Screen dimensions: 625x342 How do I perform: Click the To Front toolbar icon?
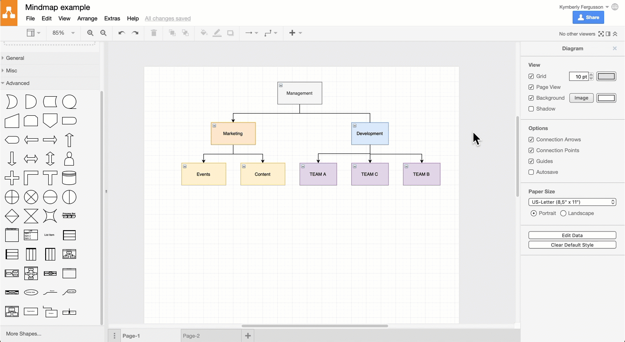[x=172, y=33]
